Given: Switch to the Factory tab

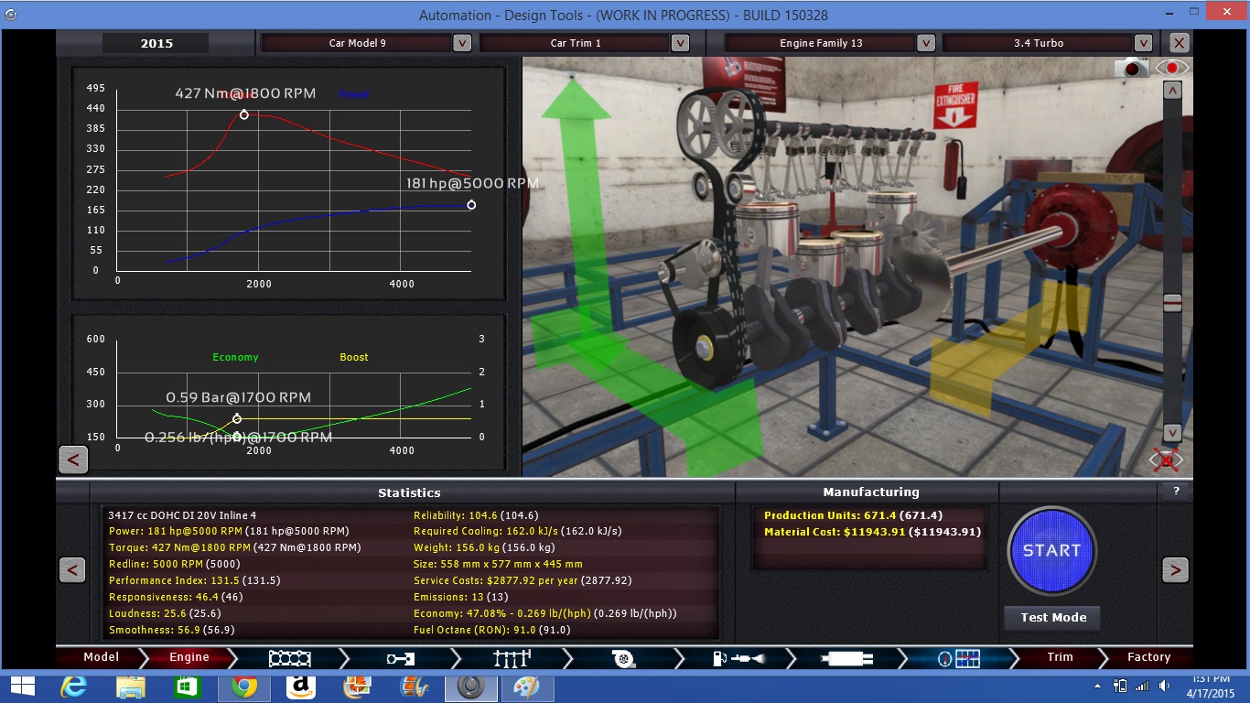Looking at the screenshot, I should coord(1148,657).
